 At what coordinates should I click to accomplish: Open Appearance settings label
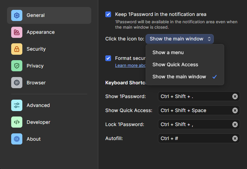coord(41,32)
